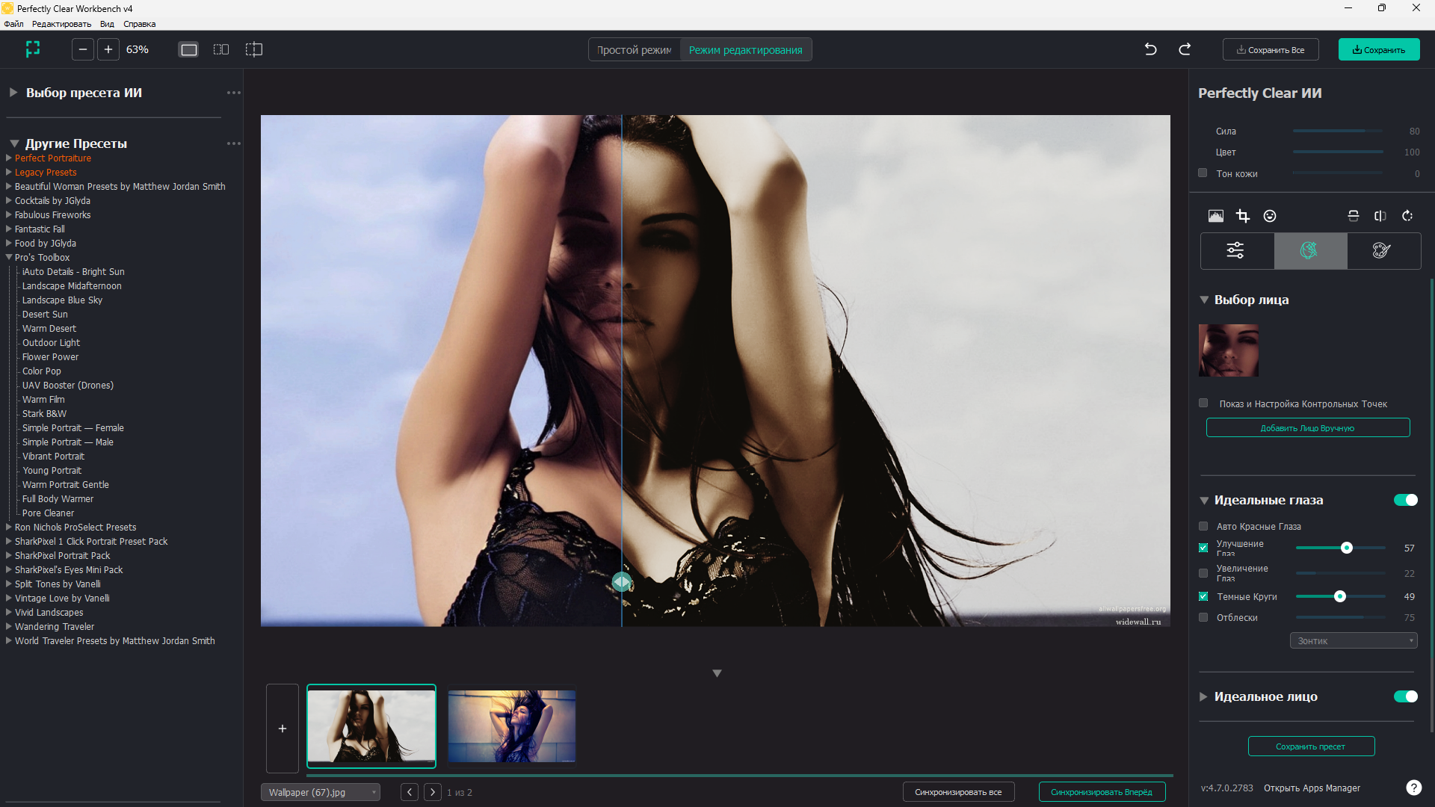Select the paint palette tab icon

click(x=1383, y=250)
